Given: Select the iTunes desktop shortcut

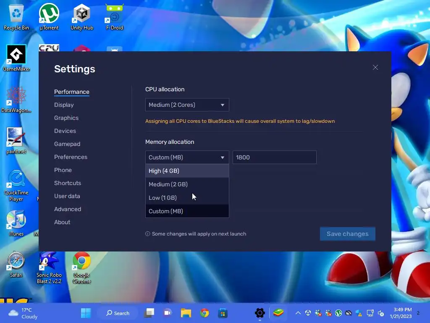Looking at the screenshot, I should point(16,223).
